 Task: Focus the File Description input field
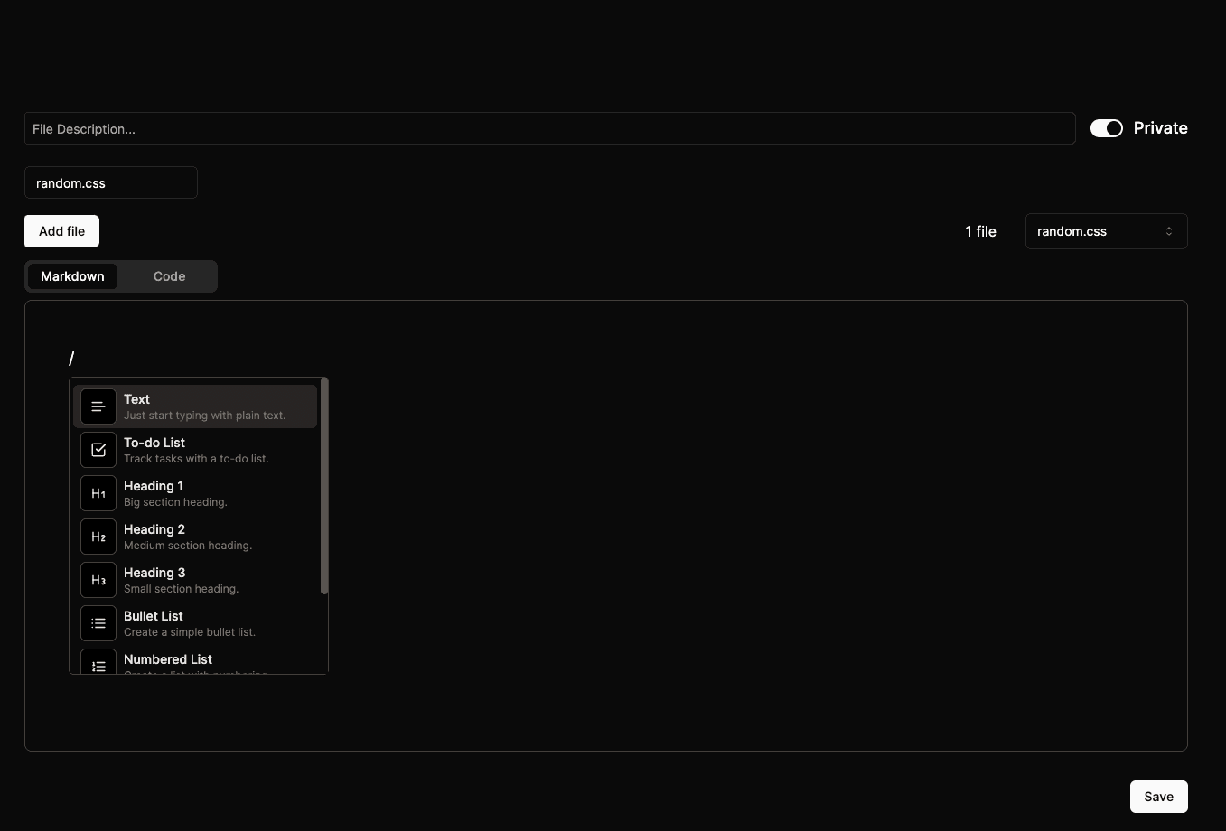(549, 128)
